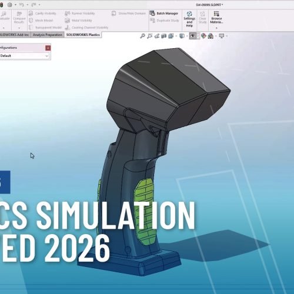Click the View Orientation cube icon
The height and width of the screenshot is (294, 294).
click(171, 36)
